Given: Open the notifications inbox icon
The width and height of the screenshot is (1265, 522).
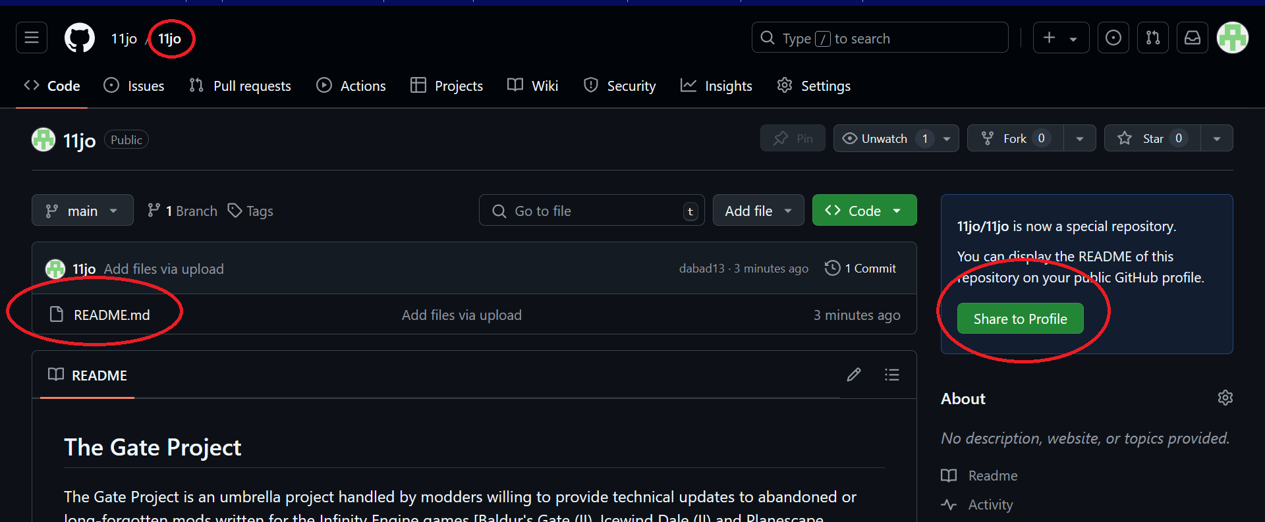Looking at the screenshot, I should pyautogui.click(x=1192, y=38).
